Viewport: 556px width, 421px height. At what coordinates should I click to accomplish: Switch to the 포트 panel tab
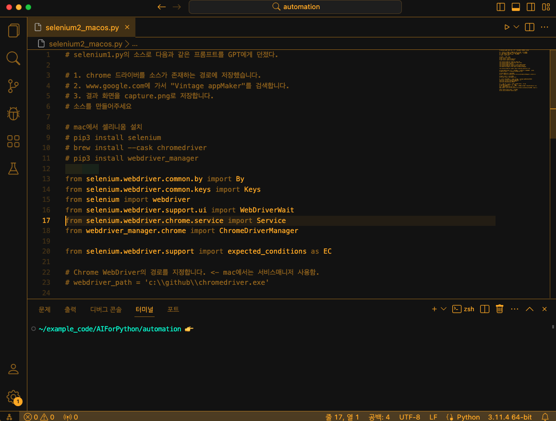click(x=173, y=309)
